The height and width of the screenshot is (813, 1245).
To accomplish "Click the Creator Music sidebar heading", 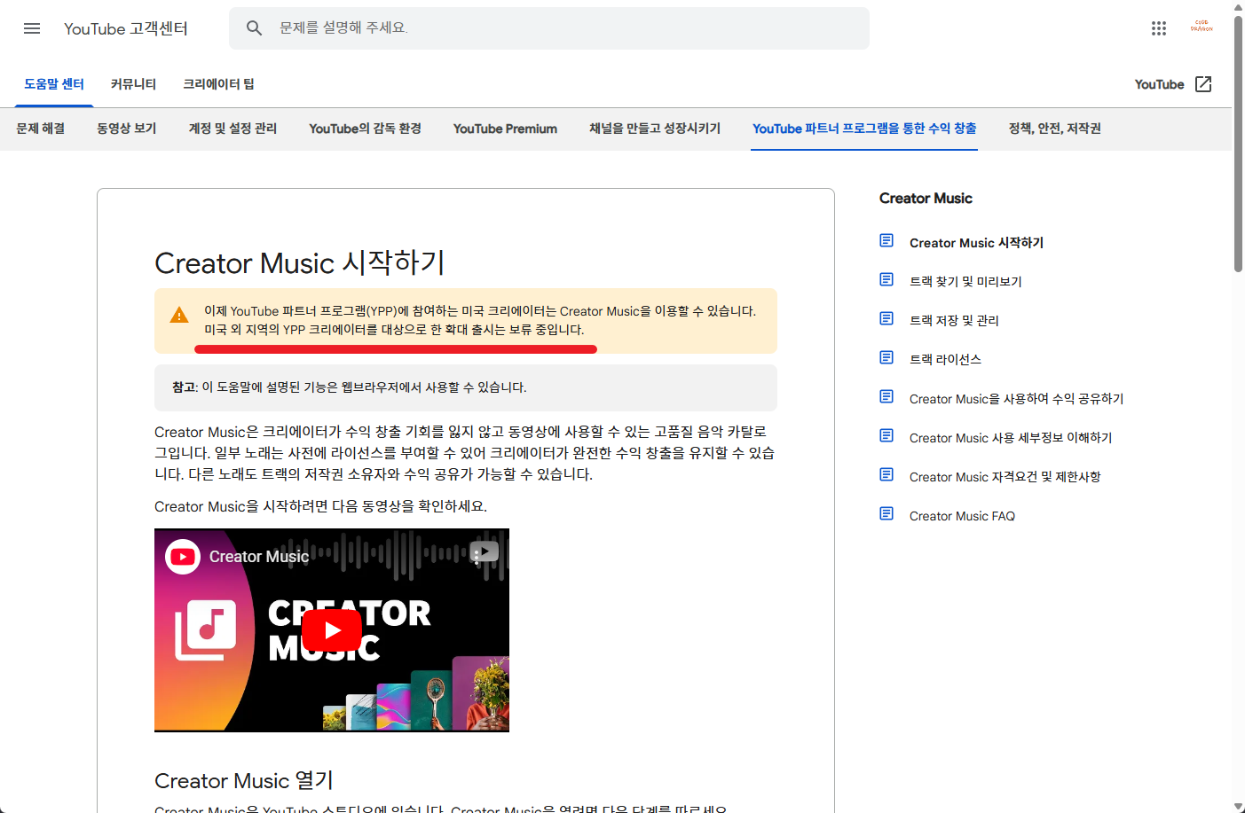I will [x=926, y=199].
